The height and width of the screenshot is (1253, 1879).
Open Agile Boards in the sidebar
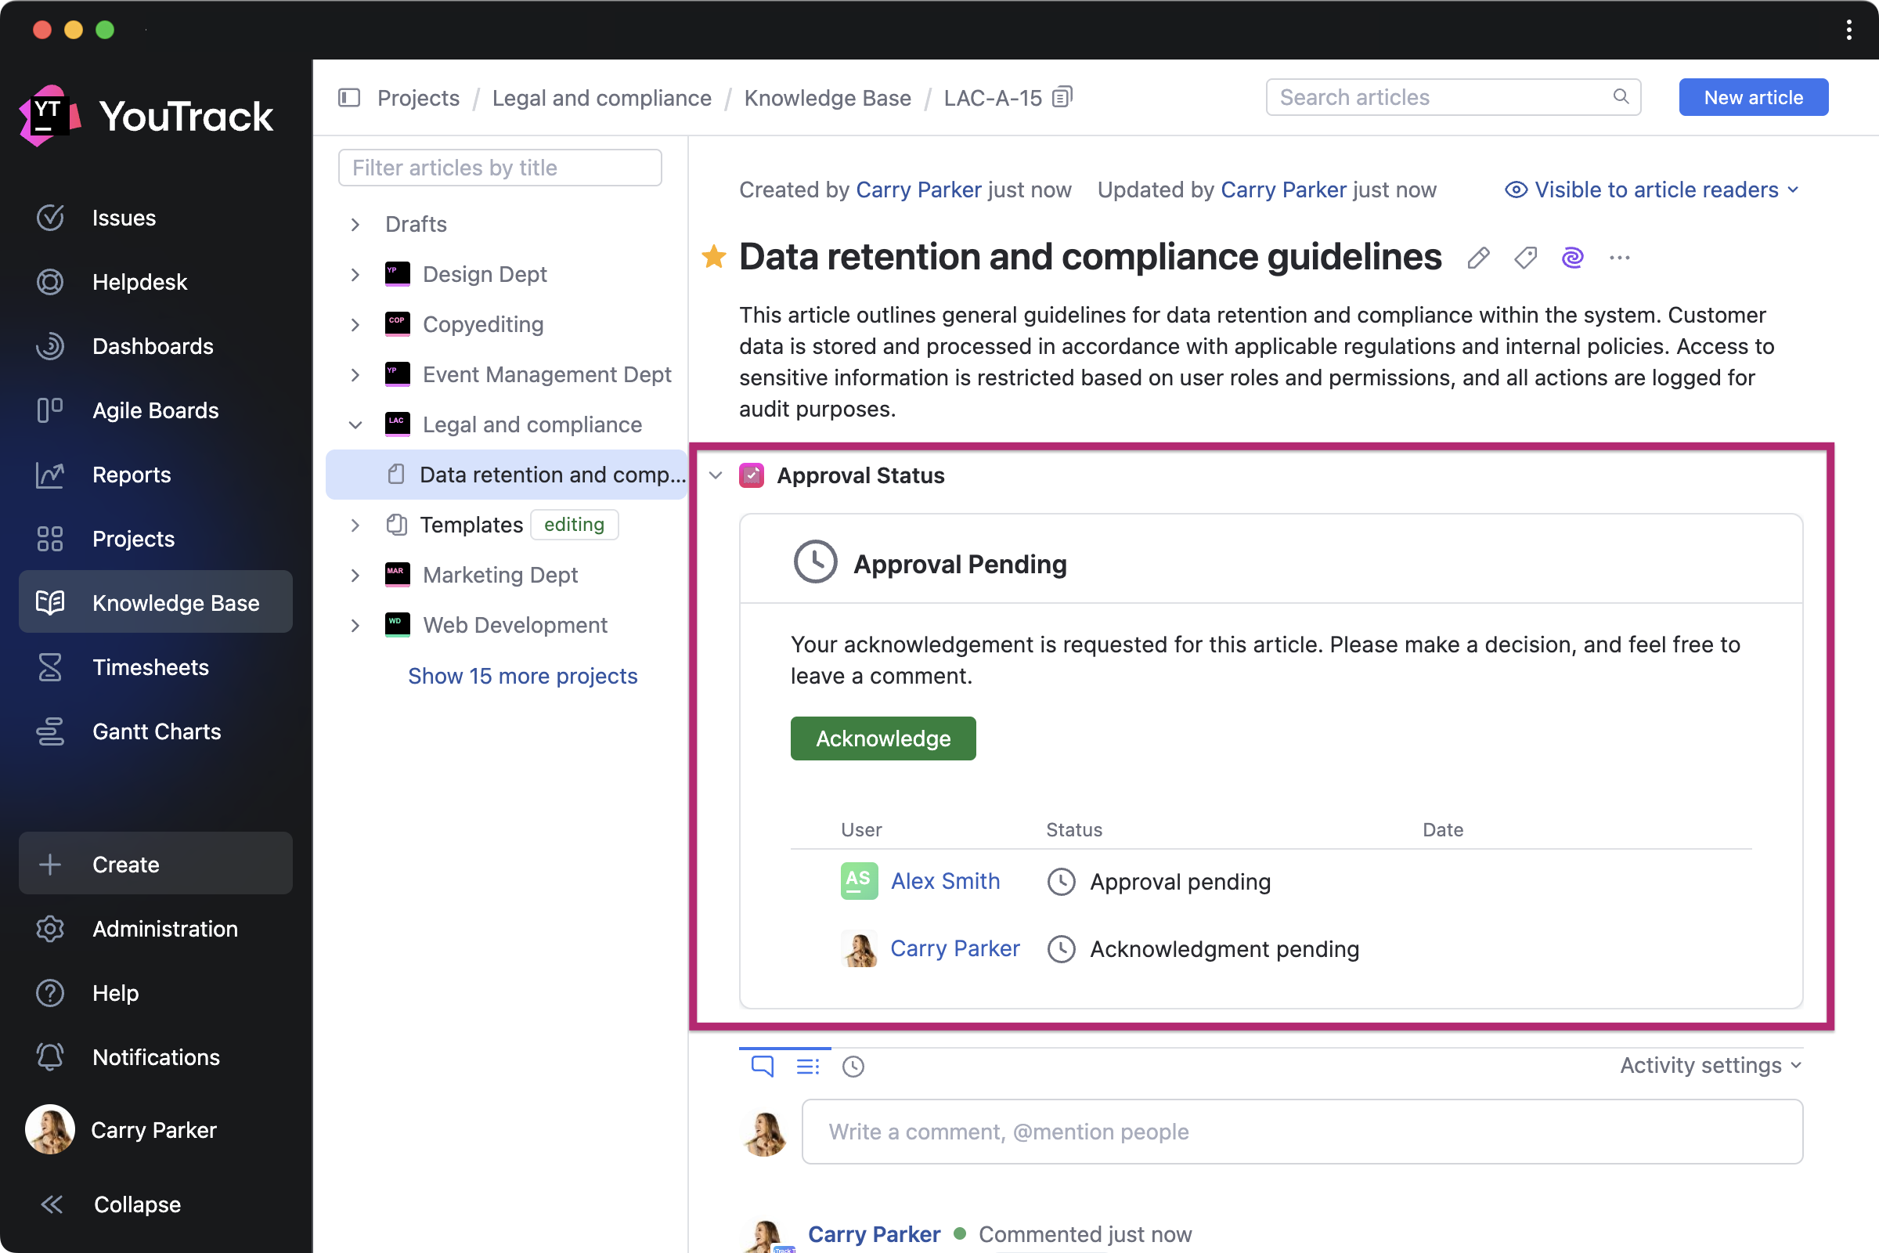click(x=155, y=410)
